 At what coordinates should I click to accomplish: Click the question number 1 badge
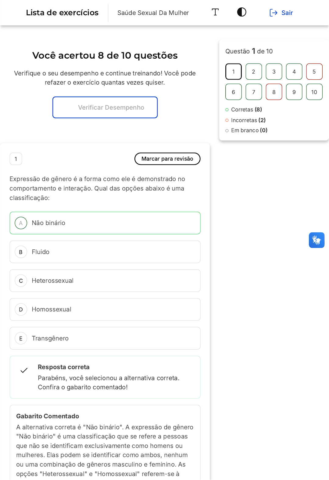[x=16, y=159]
